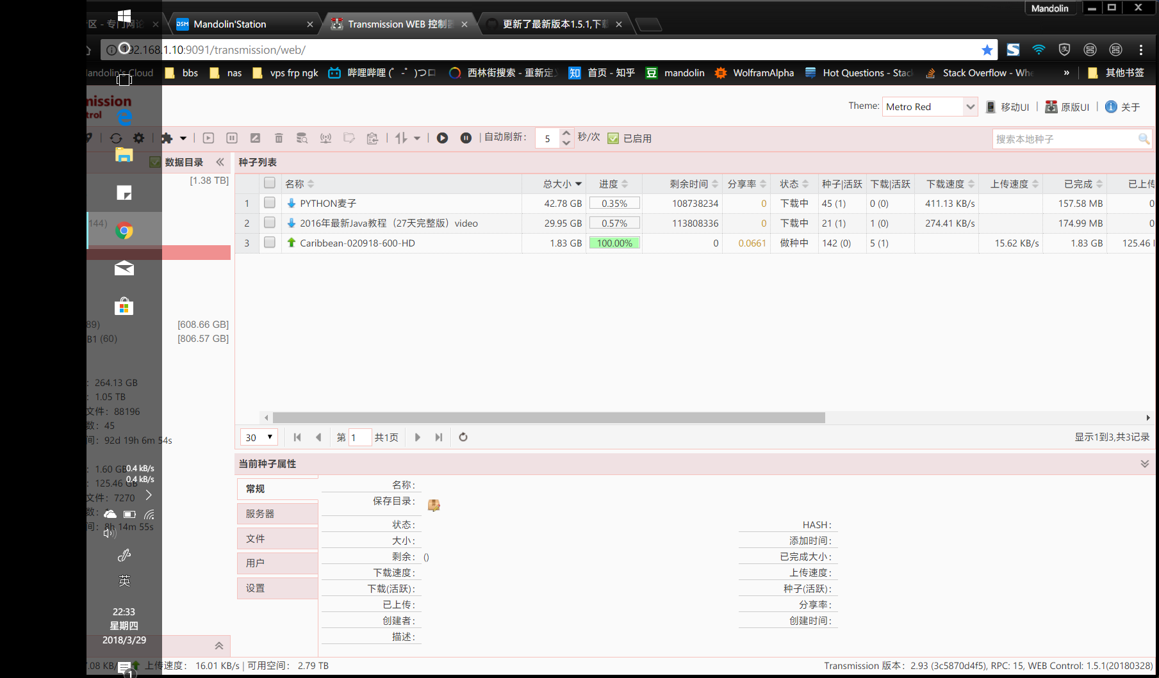This screenshot has height=678, width=1159.
Task: Check the select-all checkbox in torrent list header
Action: point(269,182)
